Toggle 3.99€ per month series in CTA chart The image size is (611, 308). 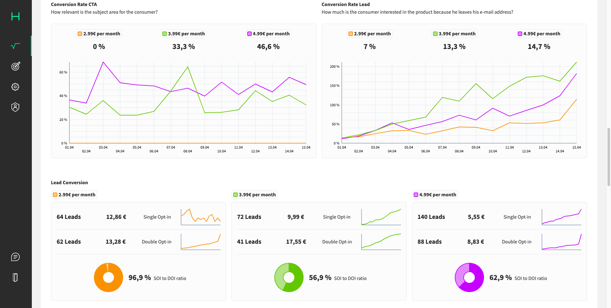pyautogui.click(x=184, y=34)
